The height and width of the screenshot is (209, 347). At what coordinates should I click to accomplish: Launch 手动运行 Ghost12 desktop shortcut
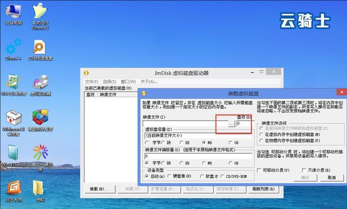point(40,16)
